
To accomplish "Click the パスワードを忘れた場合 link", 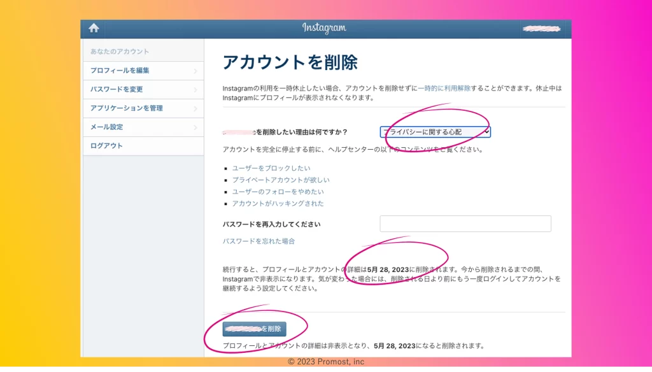I will 259,241.
